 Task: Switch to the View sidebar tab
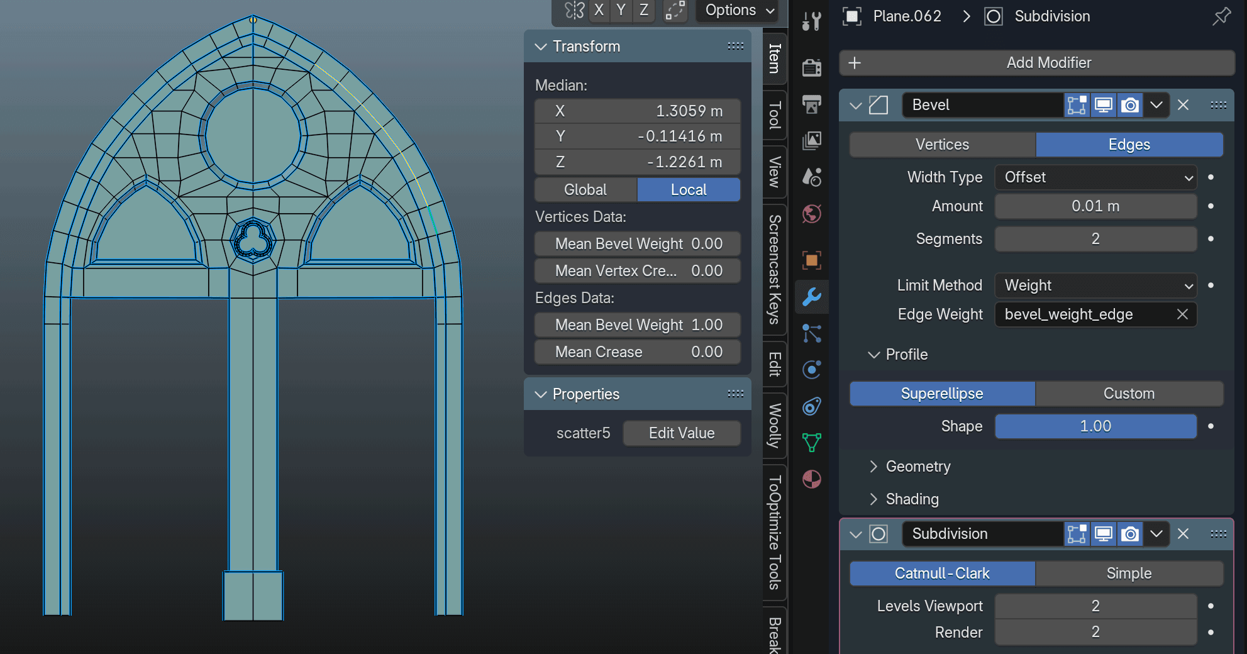[775, 172]
